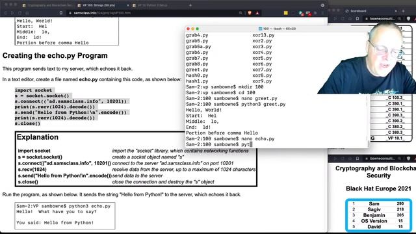Image resolution: width=416 pixels, height=234 pixels.
Task: Click the bookmark icon left of samsclass.info address
Action: click(60, 13)
